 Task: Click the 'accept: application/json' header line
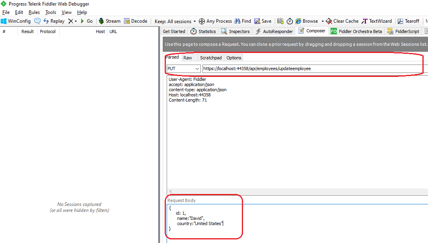[x=191, y=84]
